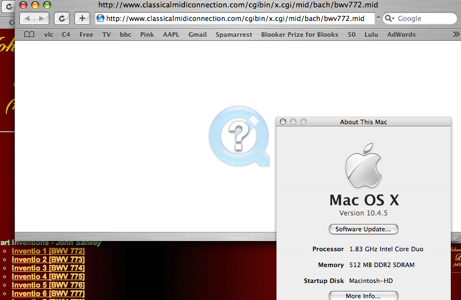Click the globe site icon in the address bar
Viewport: 461px width, 300px height.
pos(100,18)
